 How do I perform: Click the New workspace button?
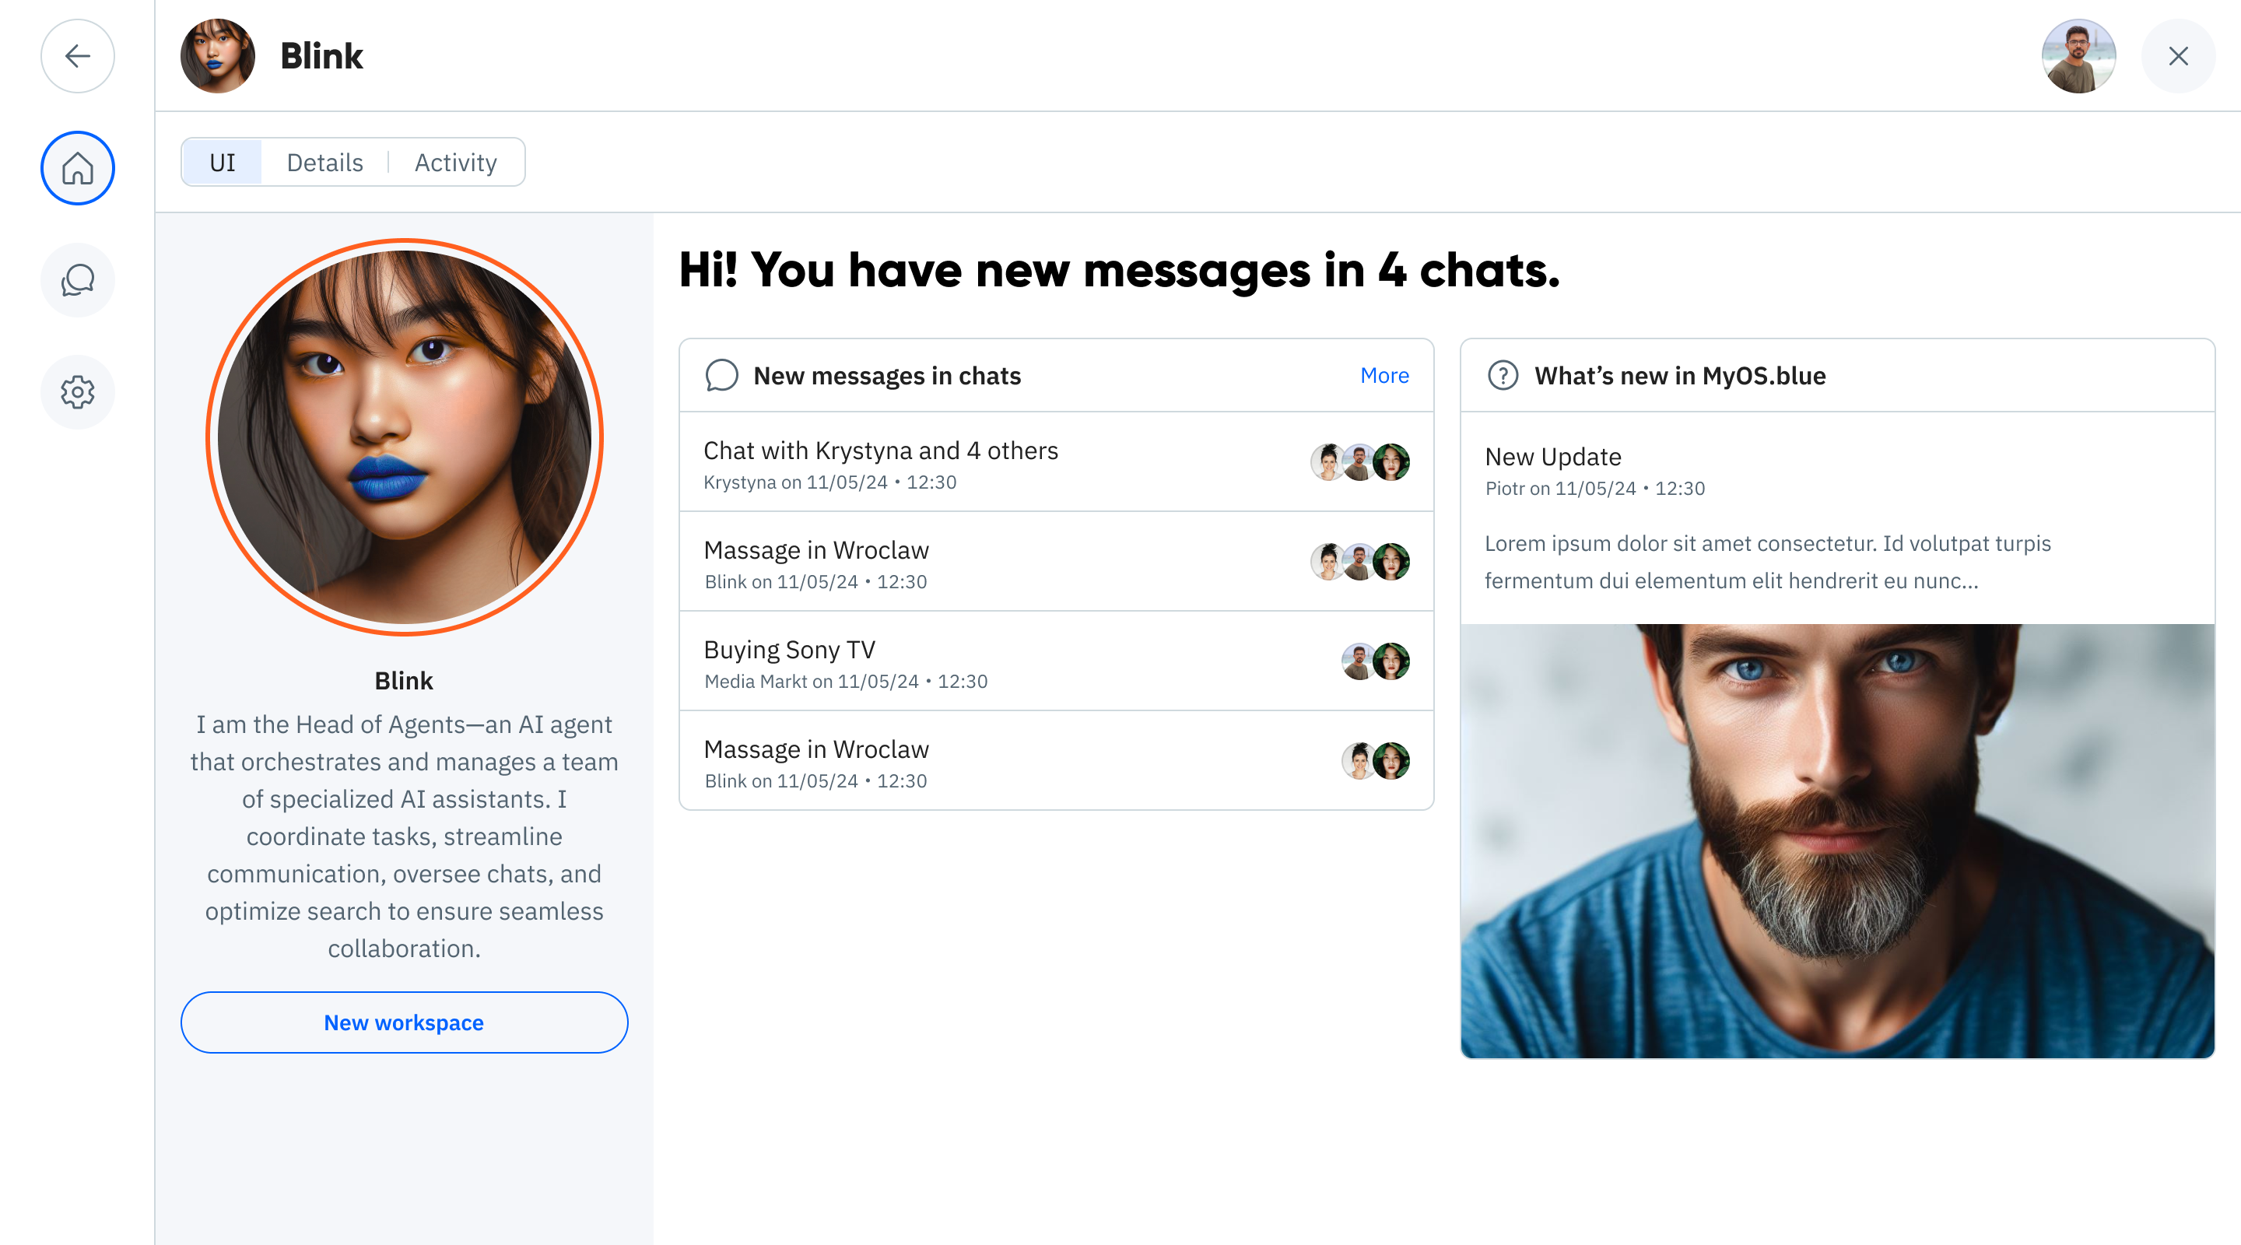pyautogui.click(x=404, y=1022)
